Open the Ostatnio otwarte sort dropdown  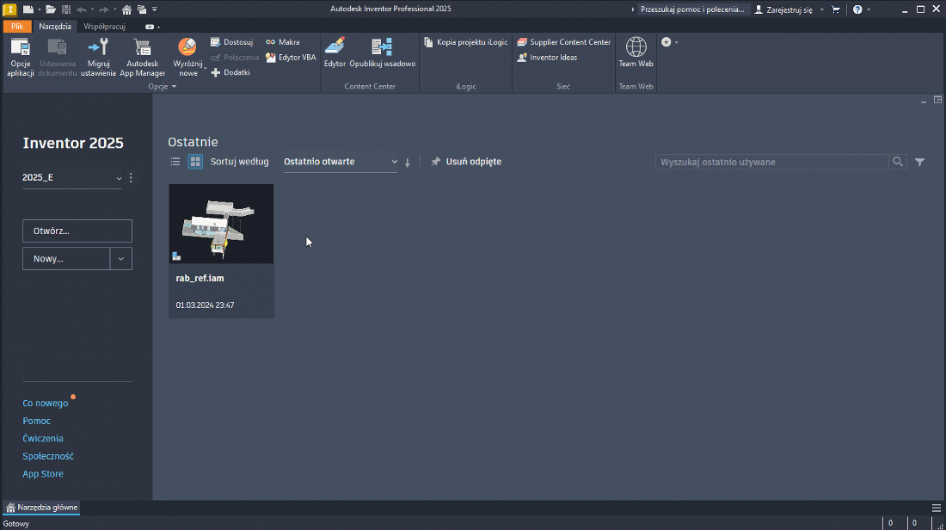point(341,161)
